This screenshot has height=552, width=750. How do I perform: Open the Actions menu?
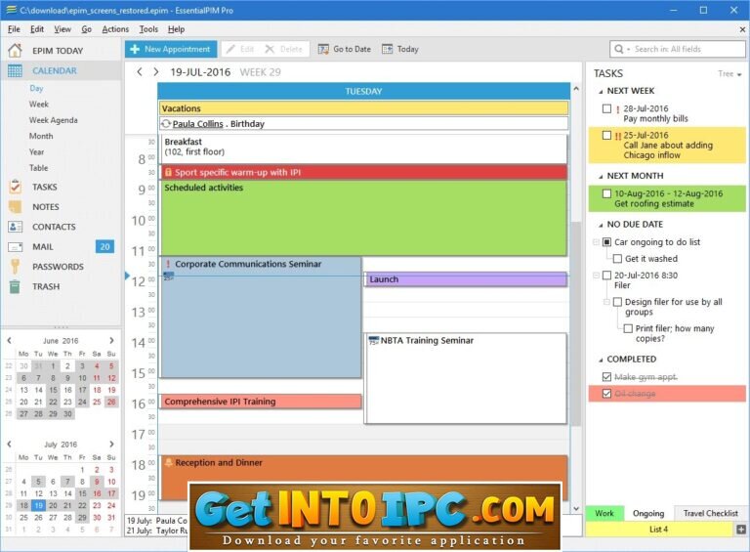(x=115, y=29)
